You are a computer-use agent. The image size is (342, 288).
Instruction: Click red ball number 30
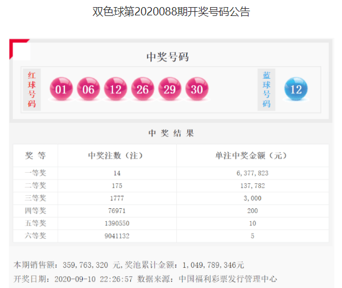click(x=197, y=89)
